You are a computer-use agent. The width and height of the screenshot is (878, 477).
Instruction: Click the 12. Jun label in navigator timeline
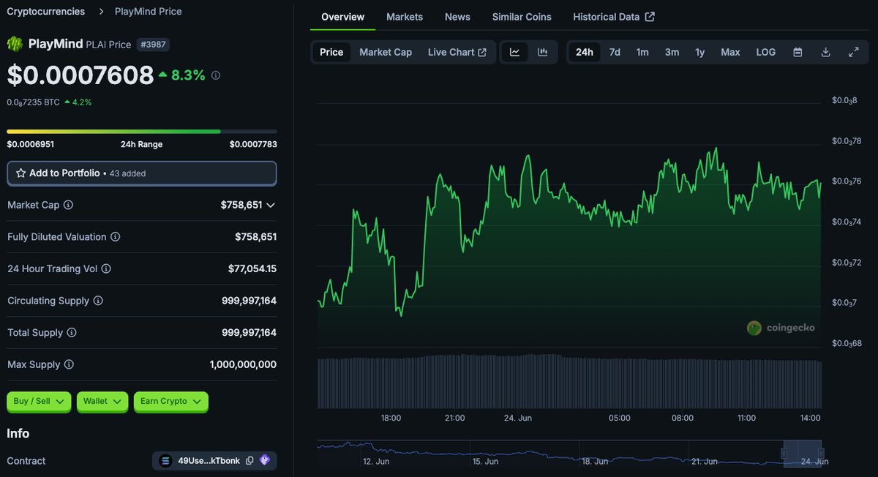[x=378, y=462]
